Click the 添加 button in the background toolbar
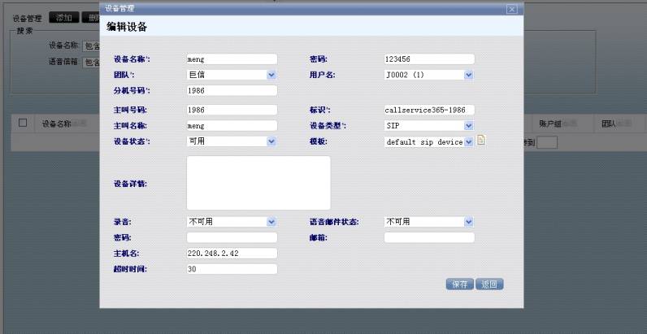 63,18
